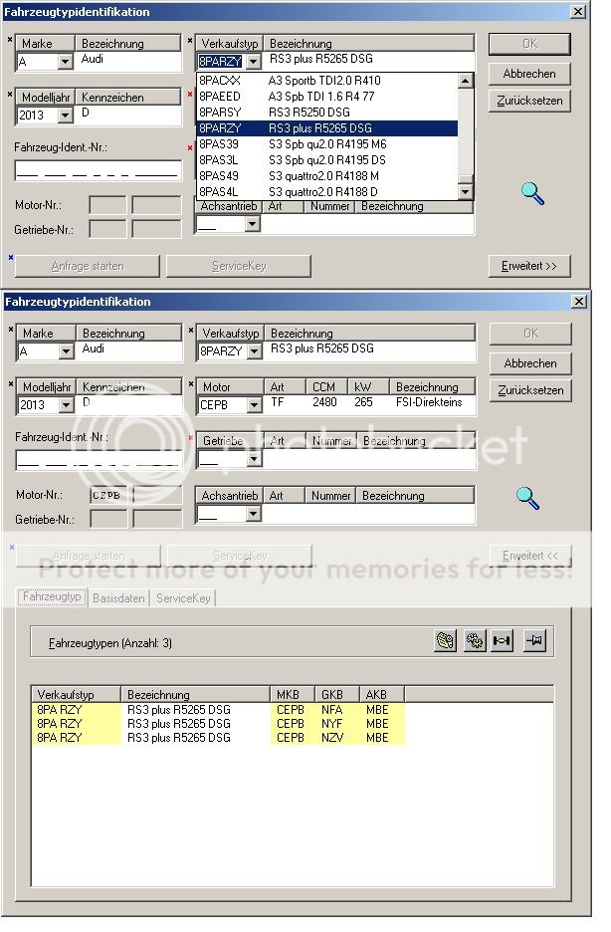Collapse details with Erweitert << button
This screenshot has width=611, height=932.
[x=529, y=556]
